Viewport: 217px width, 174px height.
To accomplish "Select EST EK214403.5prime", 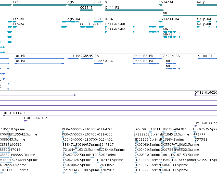I will [x=14, y=170].
